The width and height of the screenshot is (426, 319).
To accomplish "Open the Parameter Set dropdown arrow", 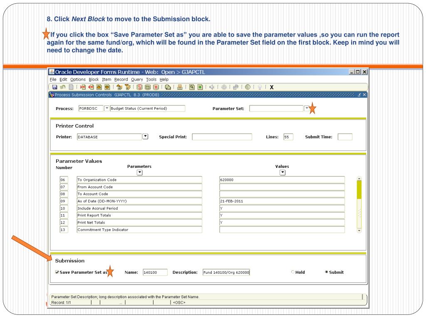I will 307,108.
